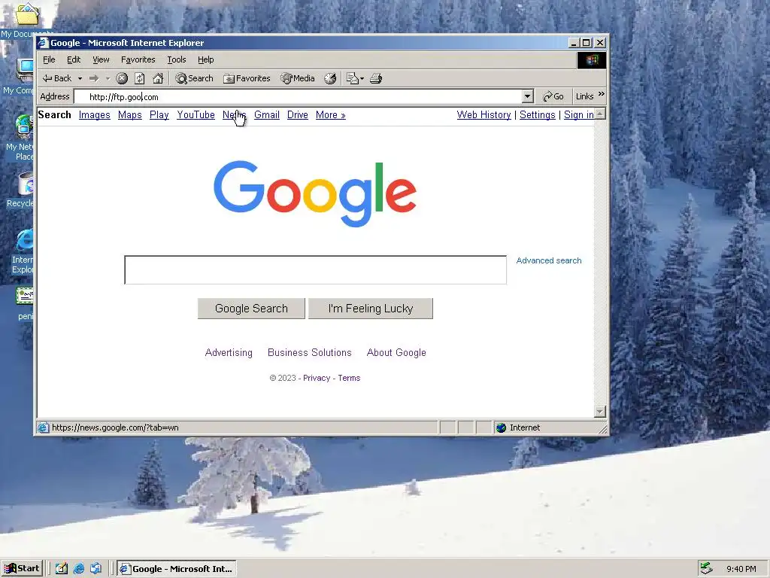Click the Forward arrow toolbar button
This screenshot has width=770, height=578.
coord(94,78)
